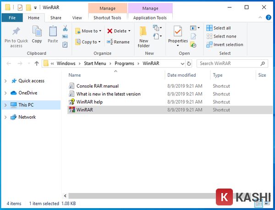Click the Start Menu breadcrumb
Viewport: 275px width, 210px height.
[x=95, y=63]
